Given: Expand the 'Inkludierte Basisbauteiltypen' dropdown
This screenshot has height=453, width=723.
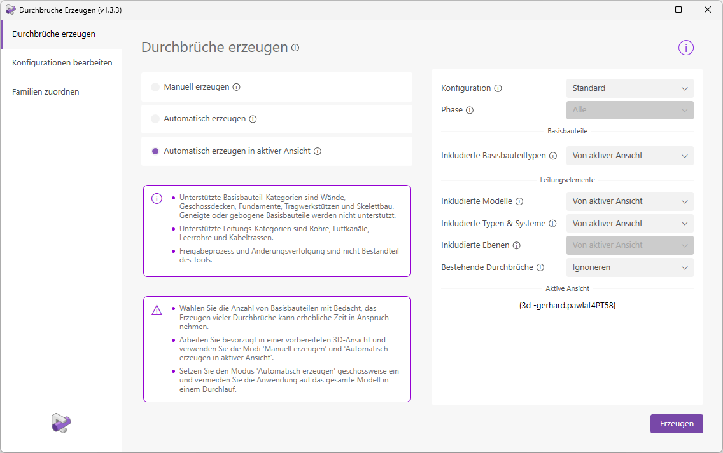Looking at the screenshot, I should pos(629,155).
